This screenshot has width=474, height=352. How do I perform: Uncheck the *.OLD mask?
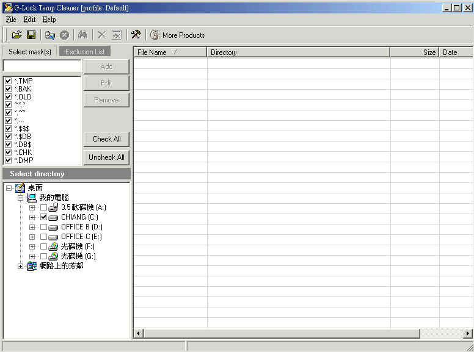8,96
